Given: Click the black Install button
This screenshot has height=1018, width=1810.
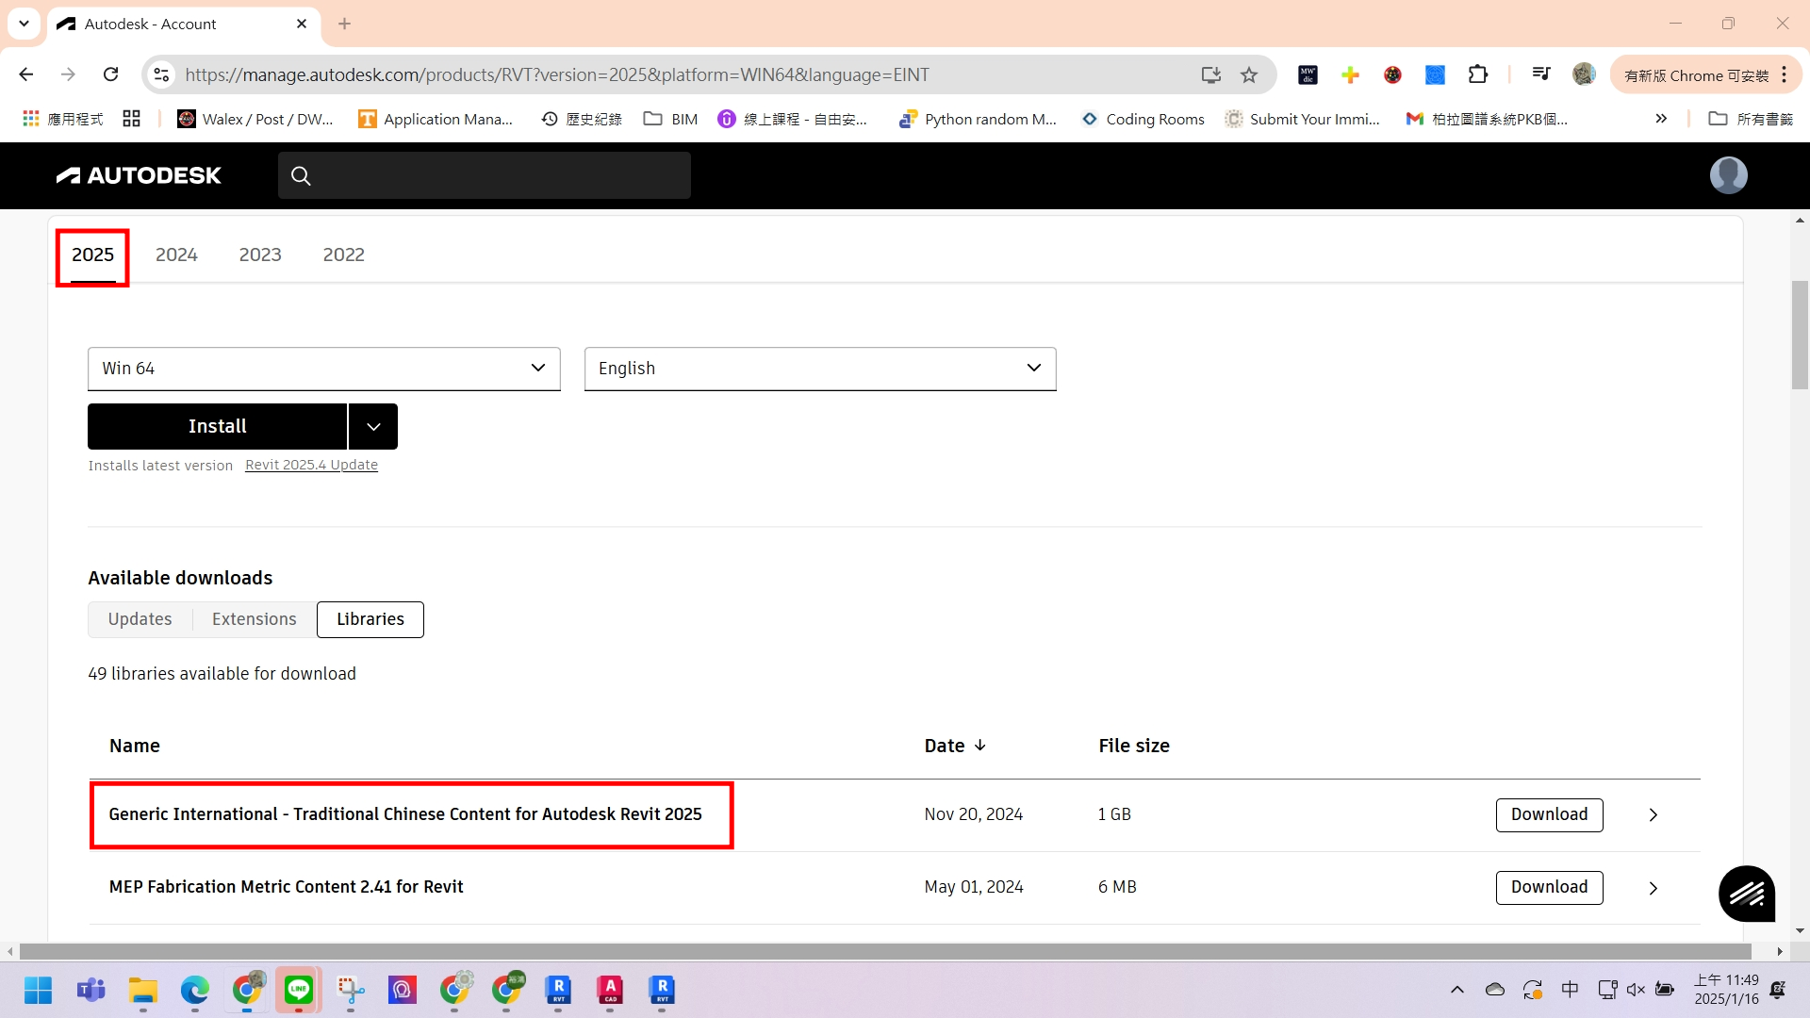Looking at the screenshot, I should pos(218,427).
